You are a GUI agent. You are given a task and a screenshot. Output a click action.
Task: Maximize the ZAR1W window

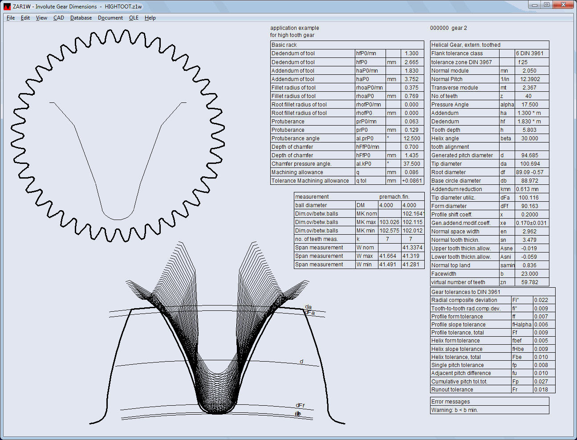(547, 5)
